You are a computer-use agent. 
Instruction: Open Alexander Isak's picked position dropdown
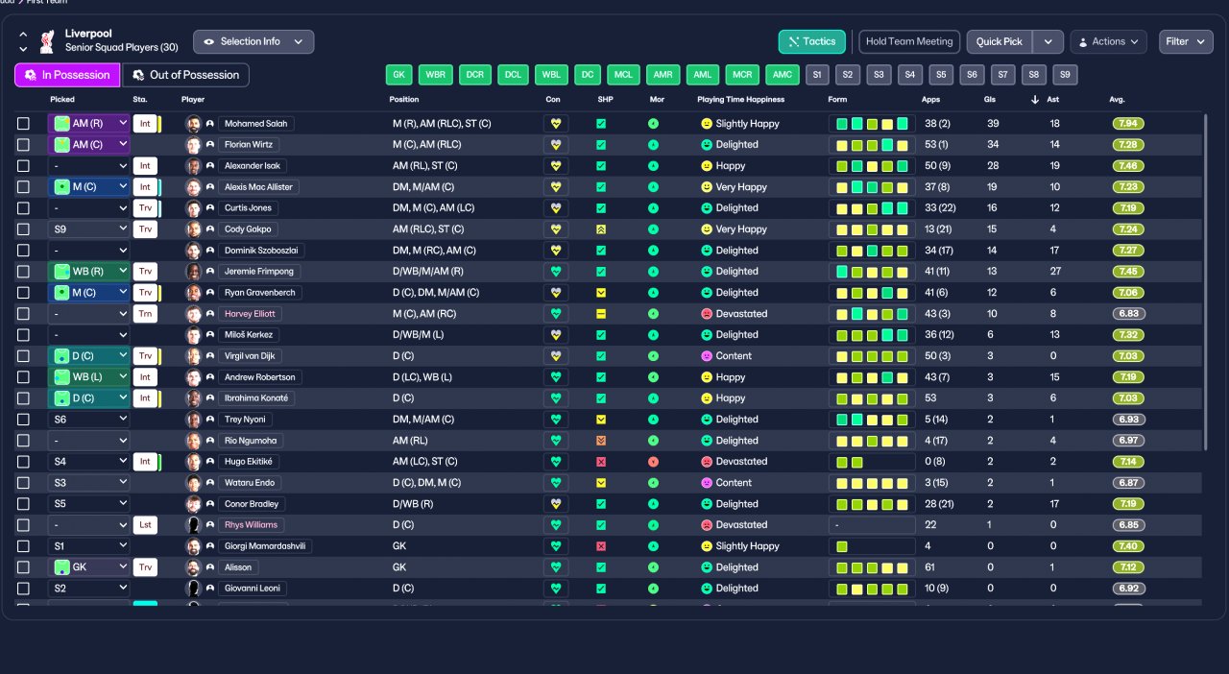(88, 166)
